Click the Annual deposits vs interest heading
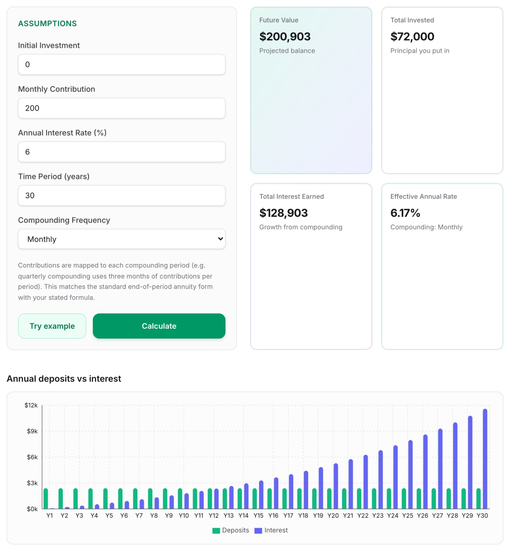Viewport: 510px width, 551px height. (x=64, y=378)
